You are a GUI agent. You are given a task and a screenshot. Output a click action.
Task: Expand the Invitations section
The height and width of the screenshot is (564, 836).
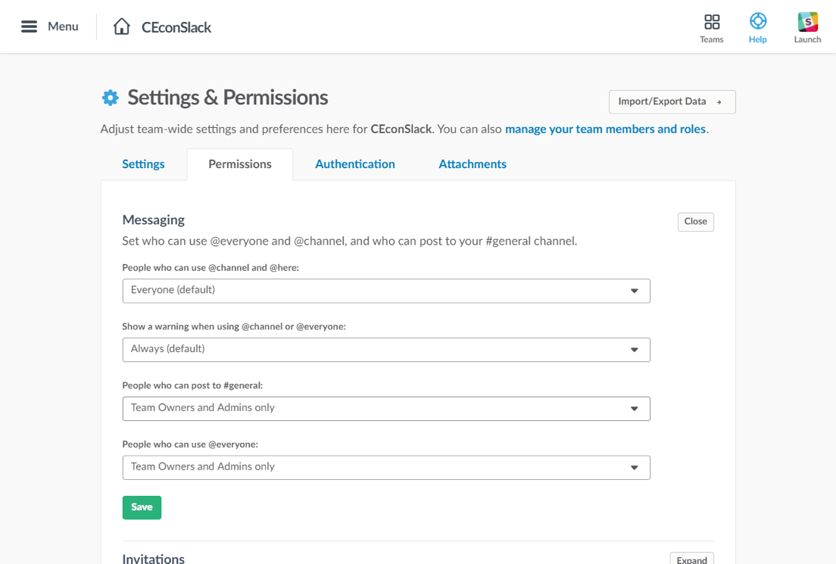pos(691,558)
